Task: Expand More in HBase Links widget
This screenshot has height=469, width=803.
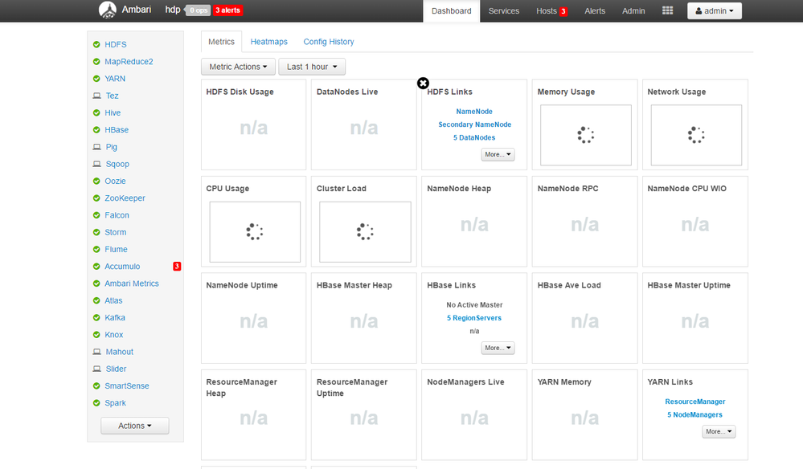Action: pos(498,348)
